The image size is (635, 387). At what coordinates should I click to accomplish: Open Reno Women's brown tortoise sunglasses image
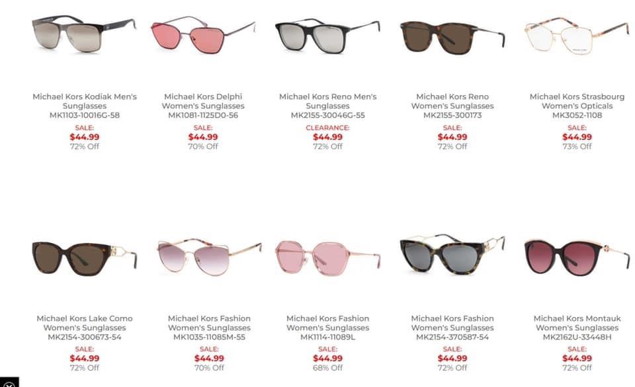point(452,37)
